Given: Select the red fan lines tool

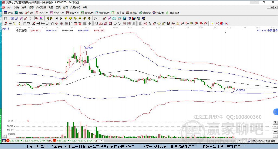Looking at the screenshot, I should (x=100, y=23).
